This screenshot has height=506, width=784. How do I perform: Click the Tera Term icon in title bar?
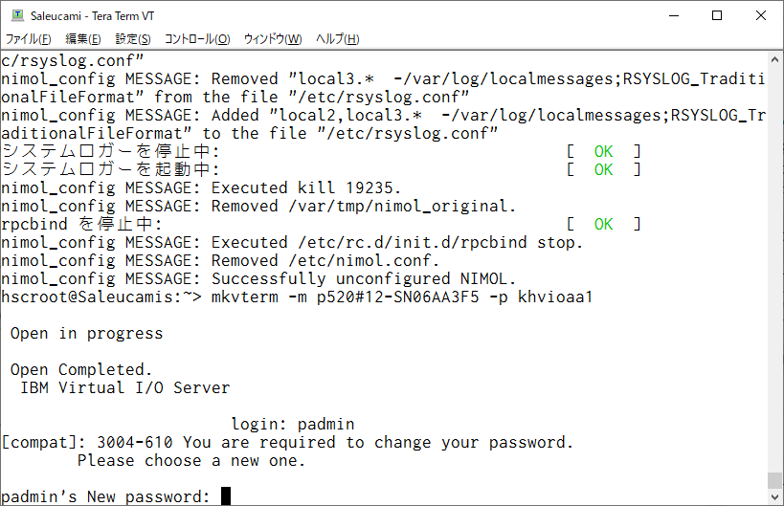(x=17, y=15)
